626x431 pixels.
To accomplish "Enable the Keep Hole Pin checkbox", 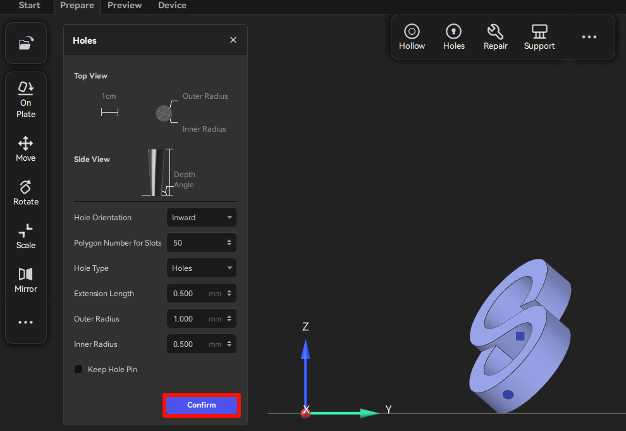I will pyautogui.click(x=78, y=369).
